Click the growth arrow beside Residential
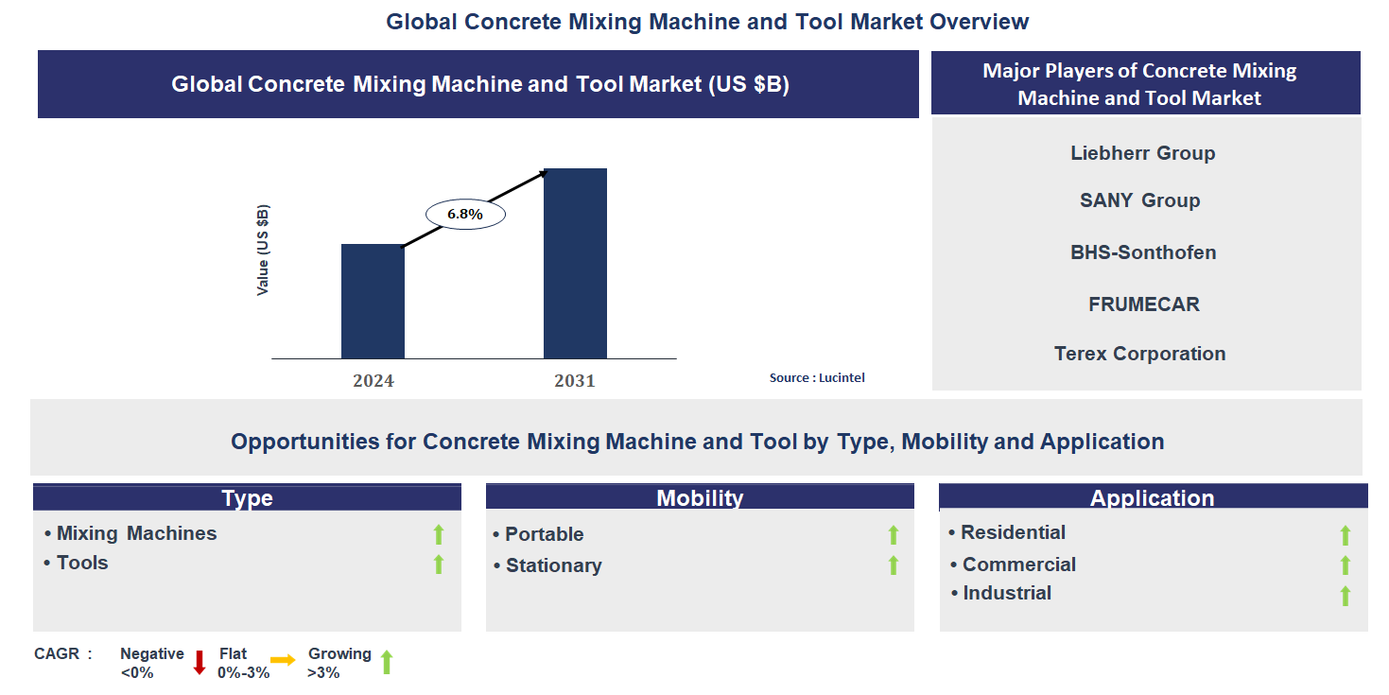The height and width of the screenshot is (695, 1389). 1346,533
